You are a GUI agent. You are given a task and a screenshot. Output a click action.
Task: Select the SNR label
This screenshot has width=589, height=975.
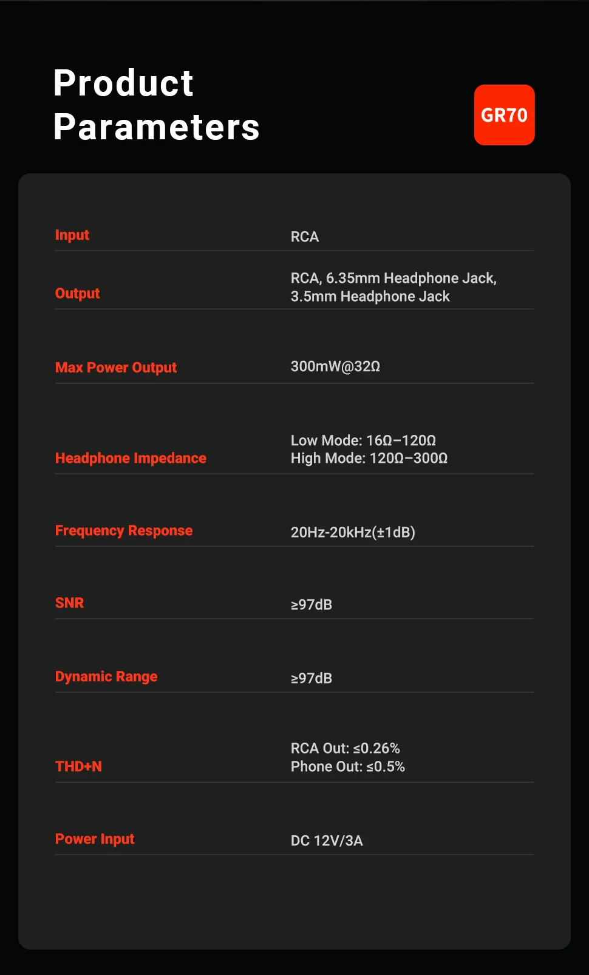[70, 603]
